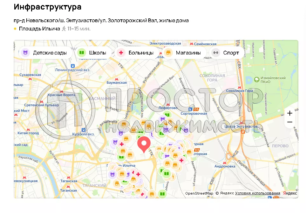
Task: Click the green metro icon at Измайловский ПКиО
Action: click(x=256, y=80)
